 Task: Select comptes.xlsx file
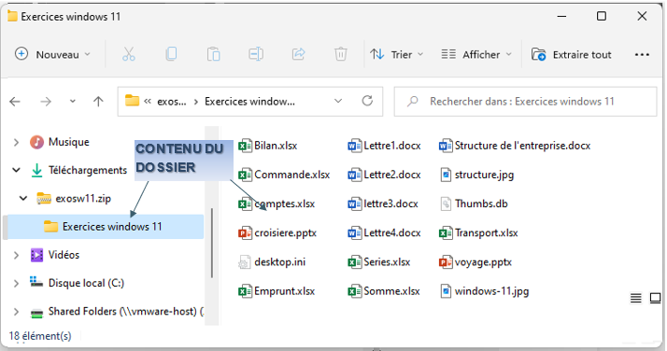coord(277,204)
